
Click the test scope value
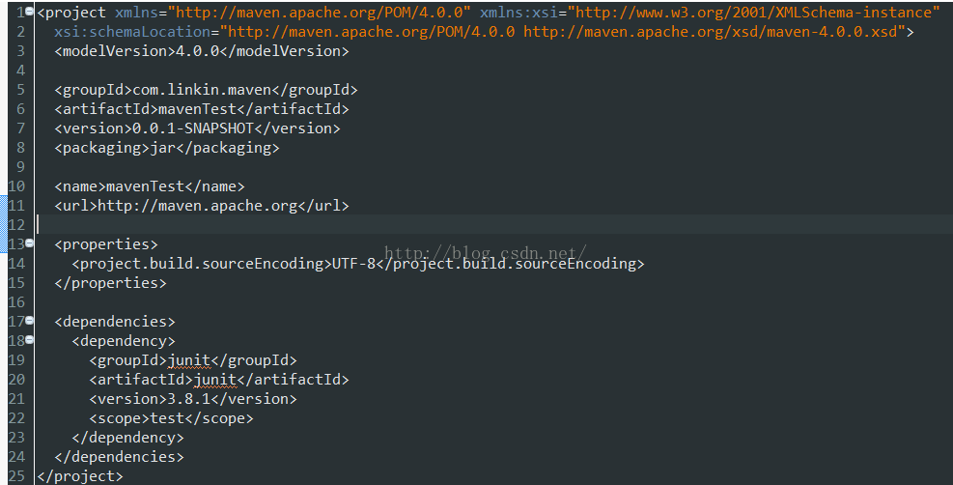pyautogui.click(x=167, y=418)
